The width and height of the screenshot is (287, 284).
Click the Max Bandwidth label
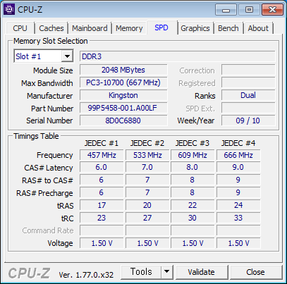pyautogui.click(x=47, y=83)
